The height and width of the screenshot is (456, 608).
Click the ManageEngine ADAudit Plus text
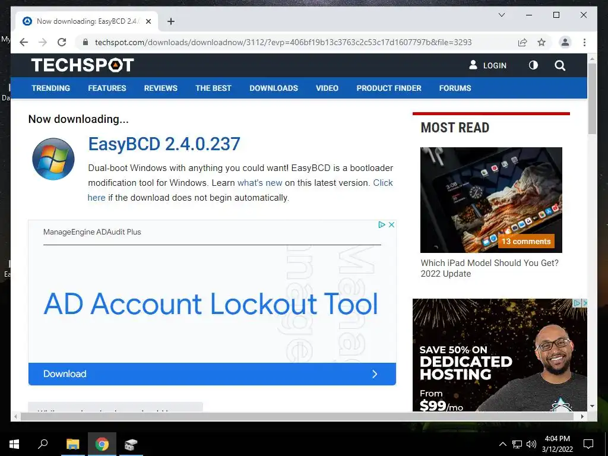point(92,232)
